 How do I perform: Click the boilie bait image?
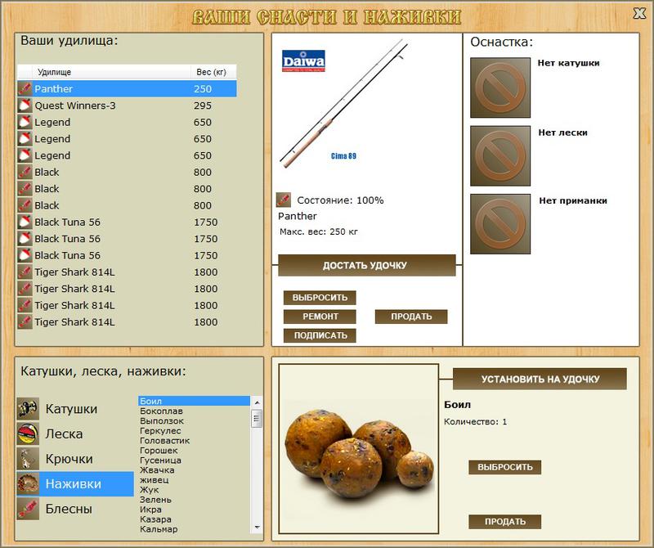(359, 449)
